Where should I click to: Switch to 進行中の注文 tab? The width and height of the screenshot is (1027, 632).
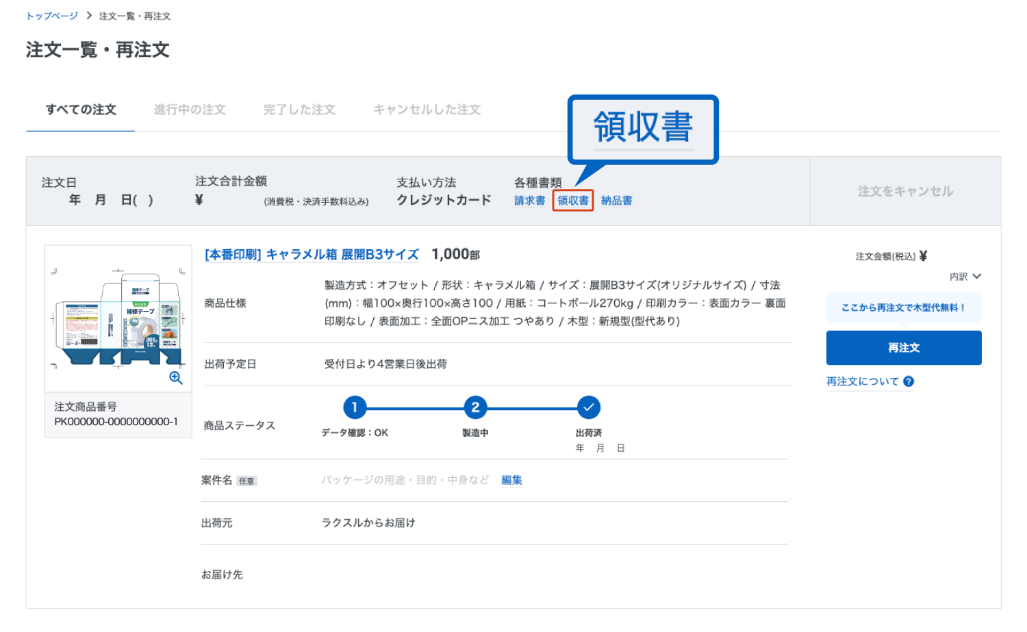pyautogui.click(x=190, y=110)
